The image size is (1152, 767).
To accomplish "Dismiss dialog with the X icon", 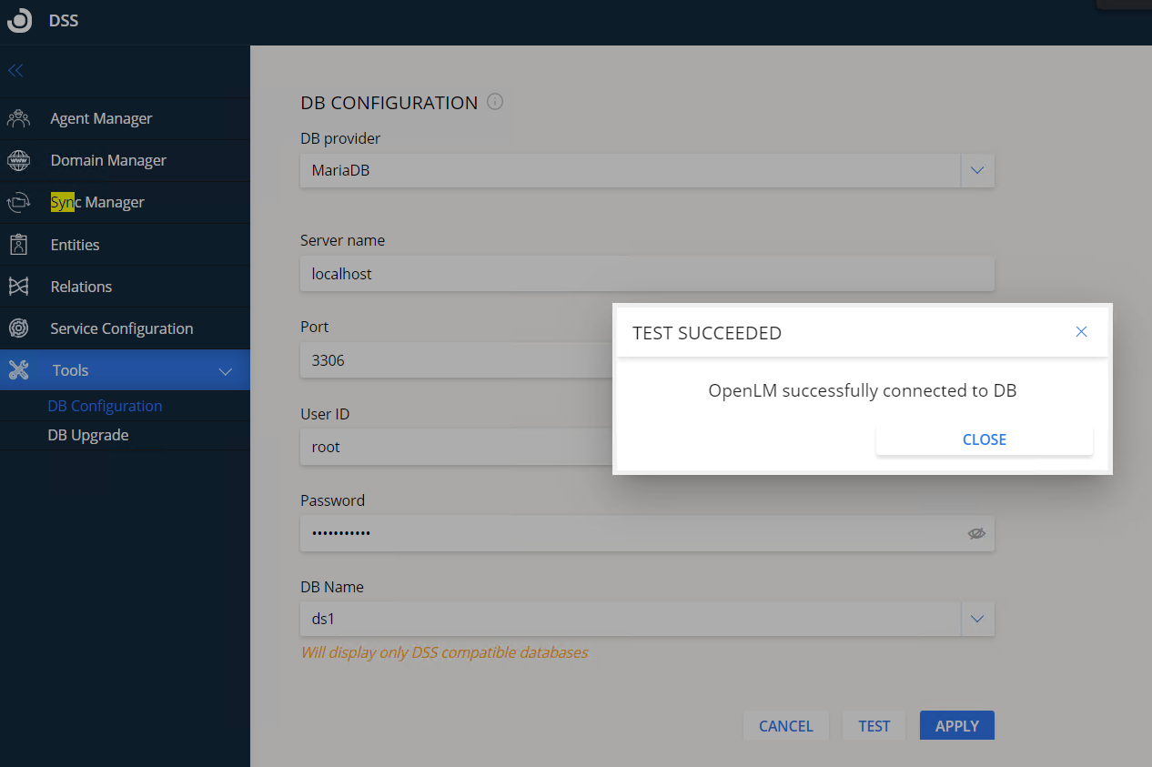I will [x=1081, y=332].
